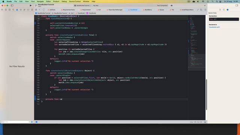Go forward in editor history
Viewport: 240px width, 135px height.
coord(42,10)
